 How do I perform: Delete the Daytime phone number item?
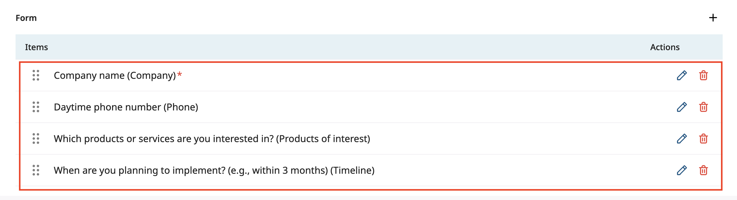click(x=704, y=107)
